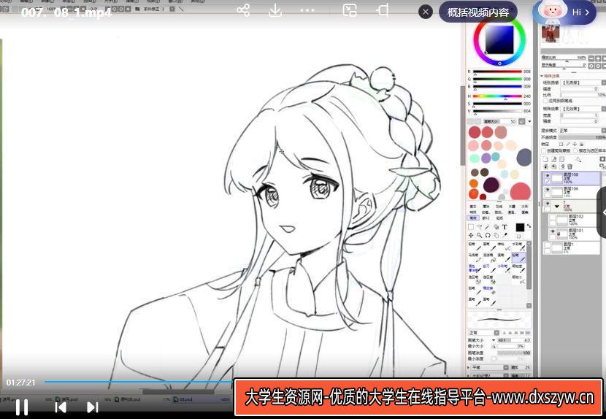This screenshot has width=606, height=419.
Task: Select layer 102 in the layers panel
Action: 574,220
